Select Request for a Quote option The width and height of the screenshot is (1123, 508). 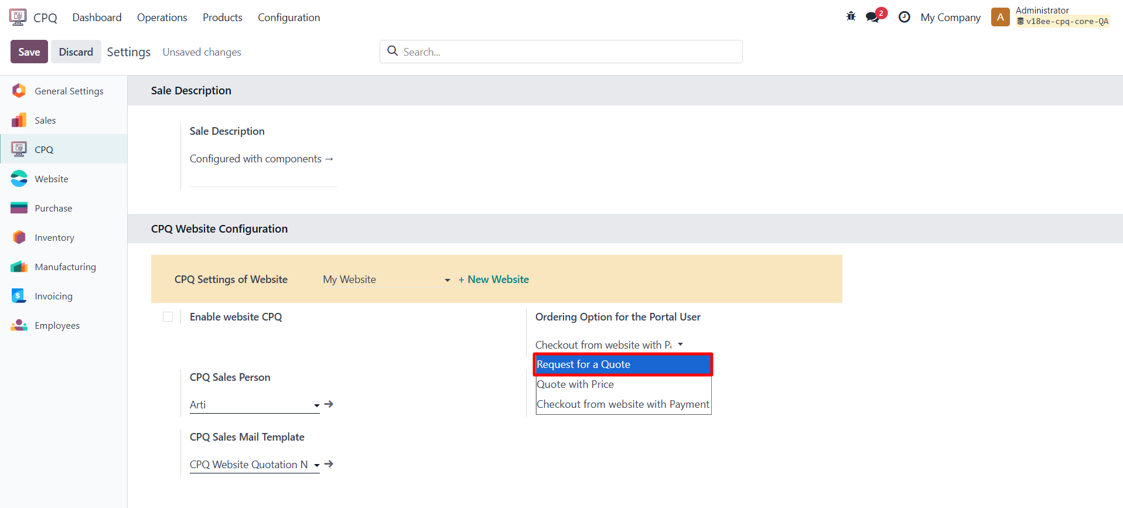click(x=623, y=364)
